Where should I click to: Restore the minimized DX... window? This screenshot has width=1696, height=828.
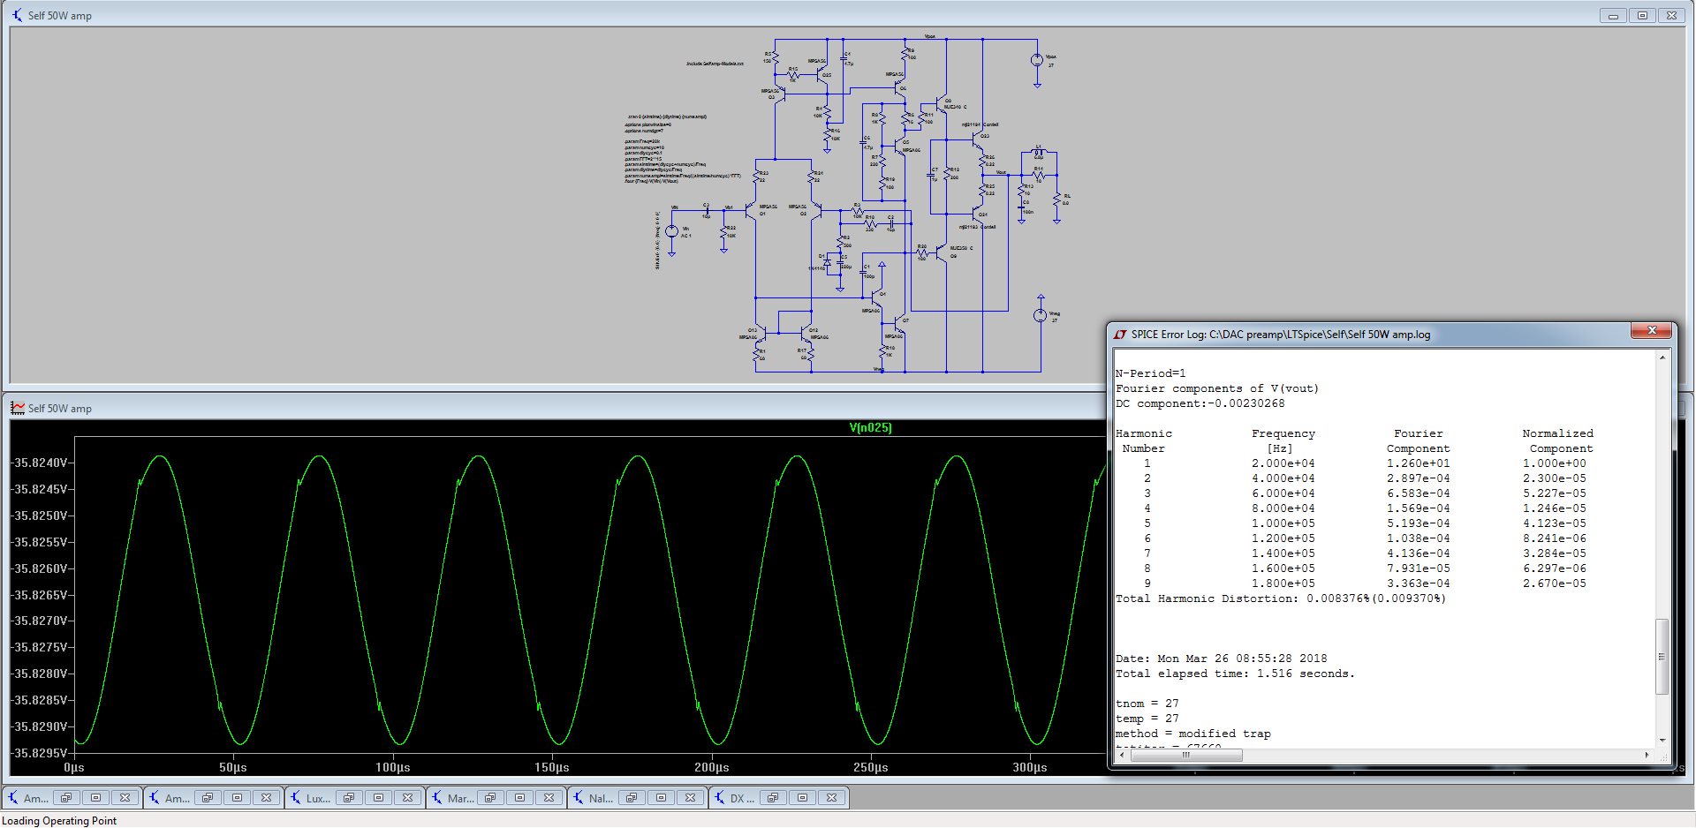(773, 798)
